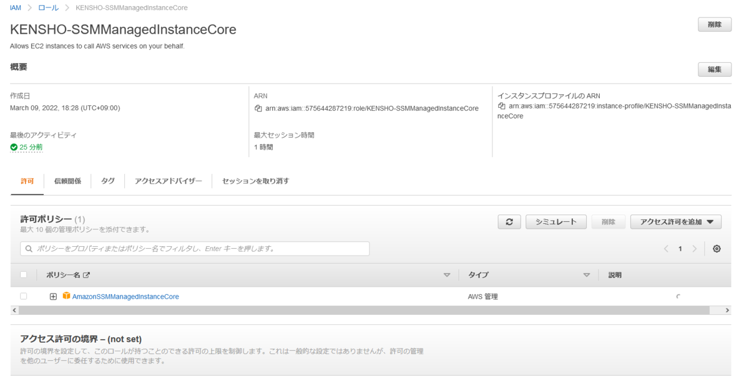Click the AWS 管理 type cell
Image resolution: width=749 pixels, height=379 pixels.
click(483, 297)
